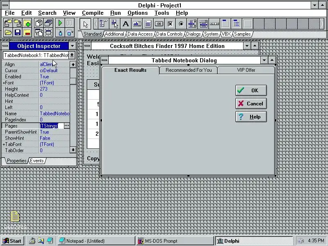Expand the +Font property
This screenshot has height=246, width=328.
tap(4, 83)
